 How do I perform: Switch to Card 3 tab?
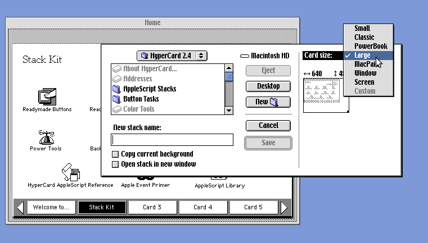[x=152, y=207]
